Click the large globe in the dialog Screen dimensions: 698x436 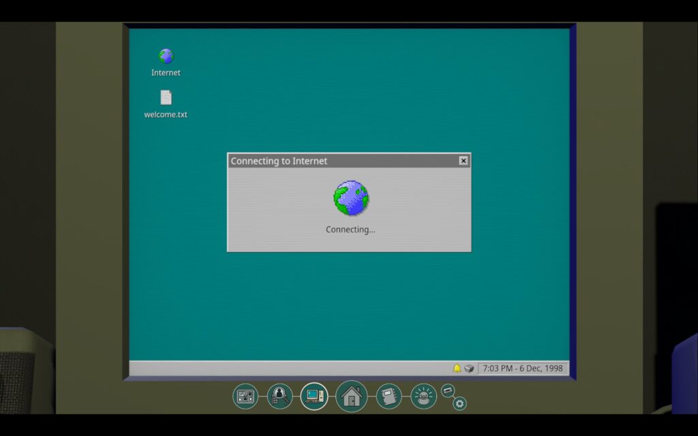point(351,198)
